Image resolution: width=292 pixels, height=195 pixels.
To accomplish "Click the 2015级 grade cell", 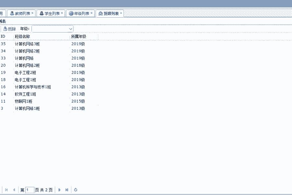I will click(x=78, y=101).
